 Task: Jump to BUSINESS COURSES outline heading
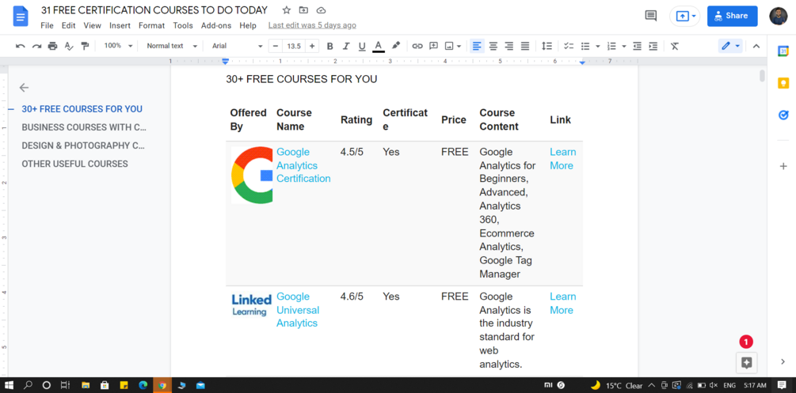[x=84, y=127]
